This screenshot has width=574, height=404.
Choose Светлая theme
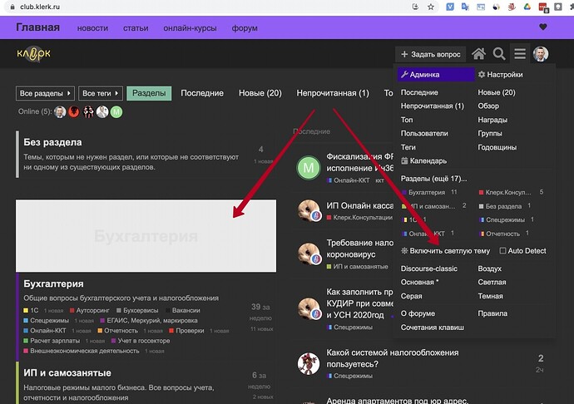click(x=492, y=282)
